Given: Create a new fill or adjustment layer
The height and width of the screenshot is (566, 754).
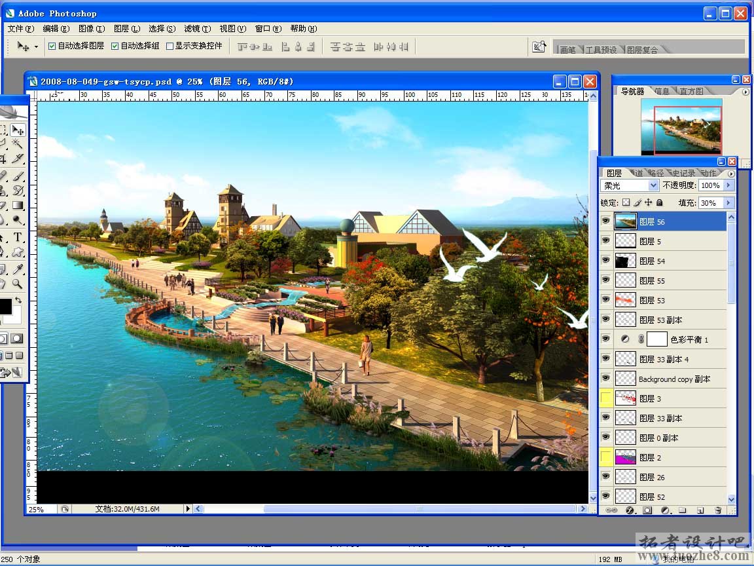Looking at the screenshot, I should tap(666, 510).
